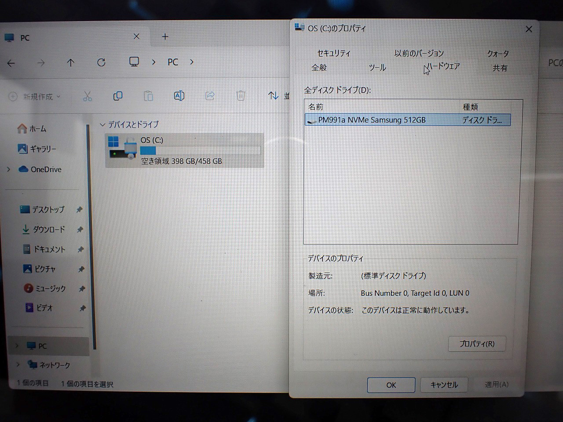Click the Copy toolbar icon
The image size is (563, 422).
[x=118, y=96]
